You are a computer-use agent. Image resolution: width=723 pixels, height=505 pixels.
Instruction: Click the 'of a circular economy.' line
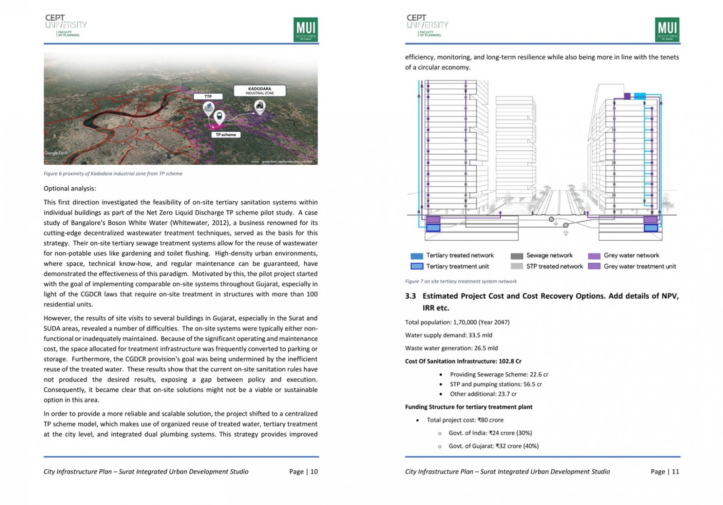(x=438, y=68)
